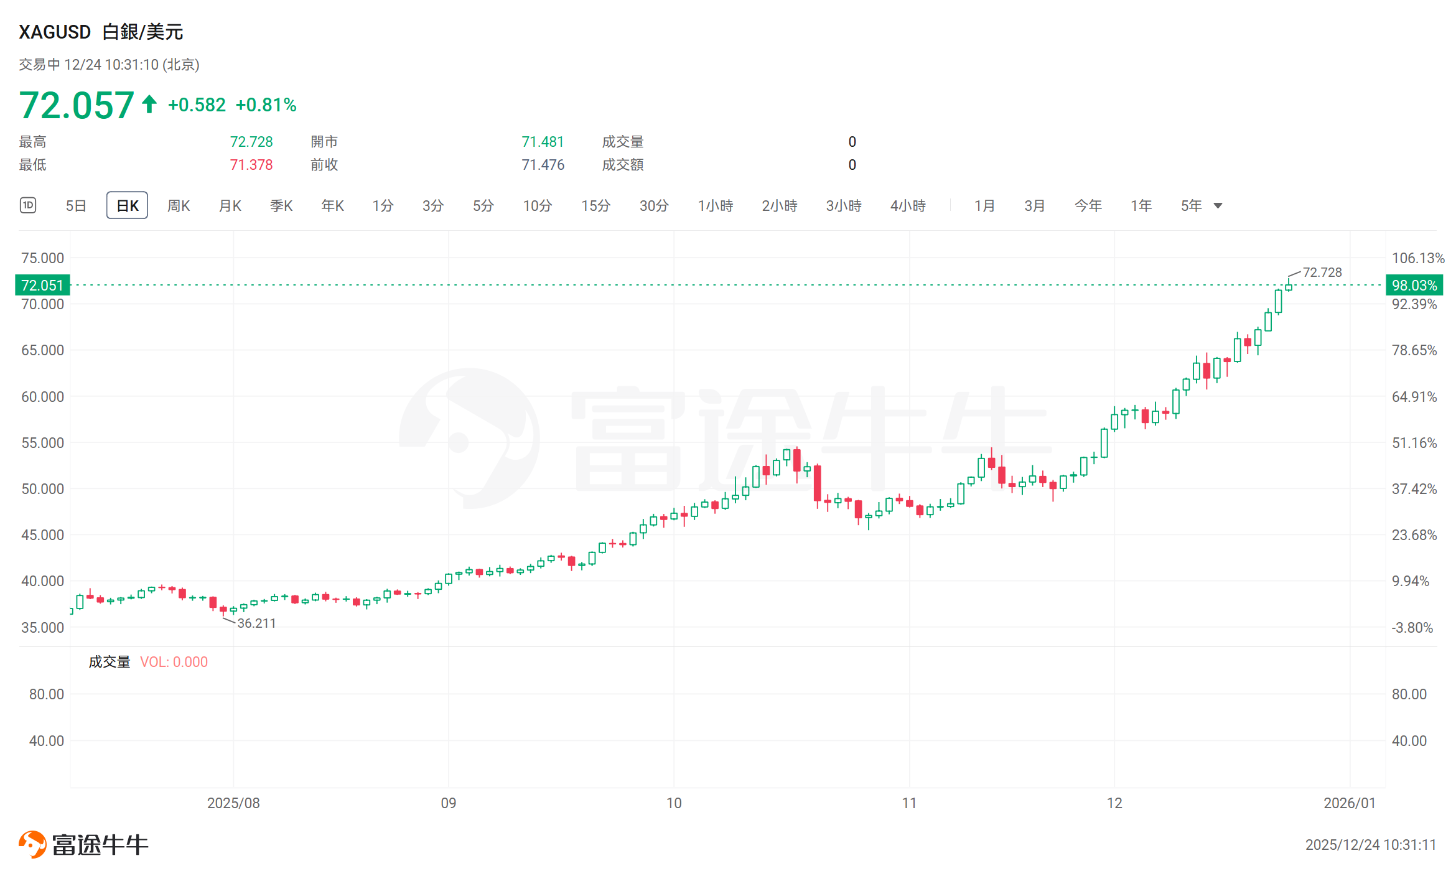1456x876 pixels.
Task: Expand the period dropdown arrow after 5年
Action: pos(1218,206)
